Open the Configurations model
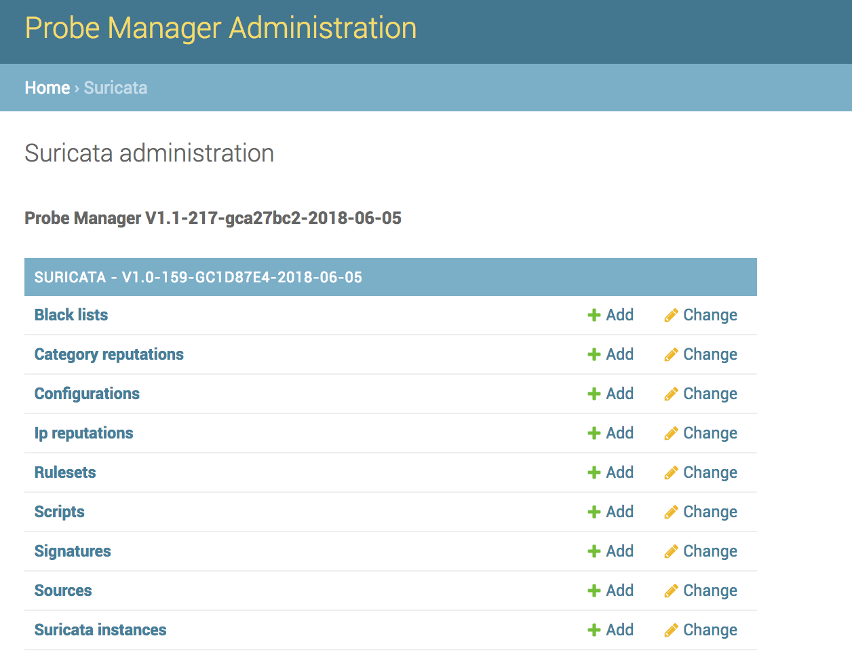The height and width of the screenshot is (672, 852). [x=87, y=394]
